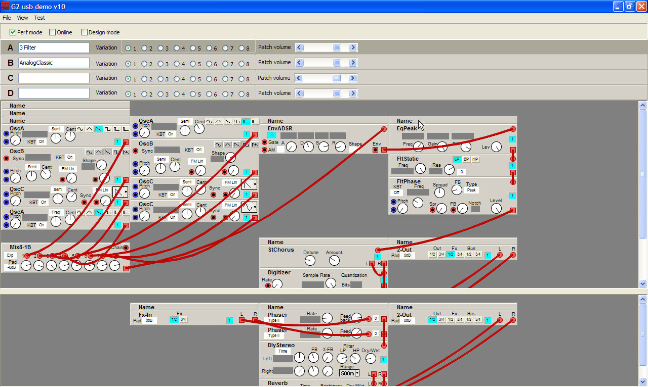Screen dimensions: 648x387
Task: Click the EqPeak Lev knob
Action: point(496,147)
